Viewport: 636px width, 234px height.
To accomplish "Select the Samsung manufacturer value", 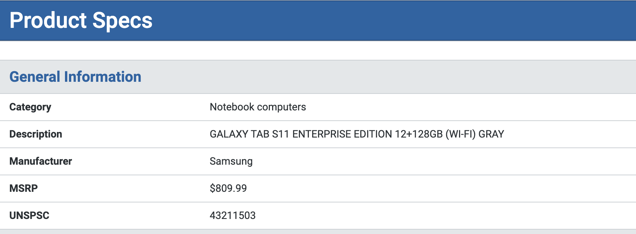I will pyautogui.click(x=231, y=161).
